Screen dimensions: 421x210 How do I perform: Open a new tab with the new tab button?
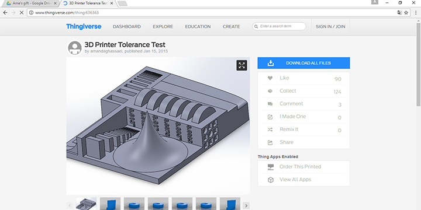point(122,3)
